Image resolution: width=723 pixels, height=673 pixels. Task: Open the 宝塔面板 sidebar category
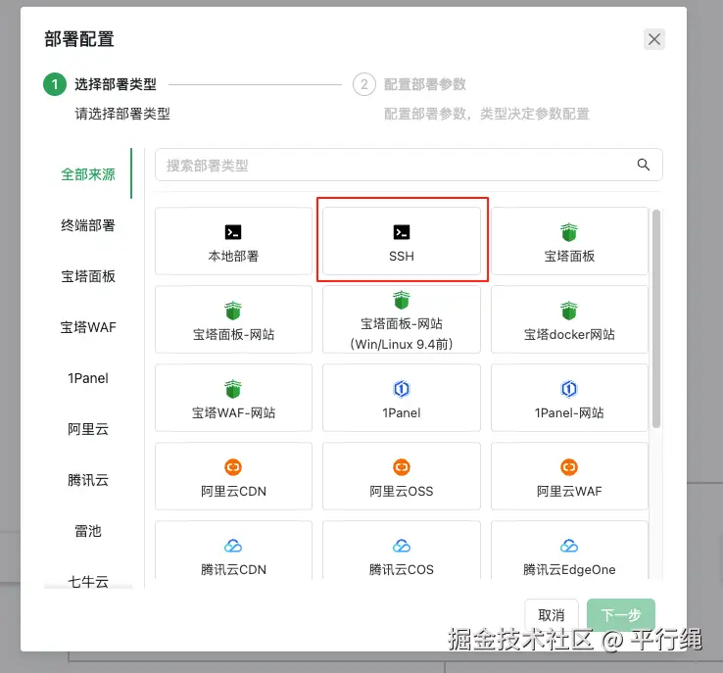pos(87,276)
